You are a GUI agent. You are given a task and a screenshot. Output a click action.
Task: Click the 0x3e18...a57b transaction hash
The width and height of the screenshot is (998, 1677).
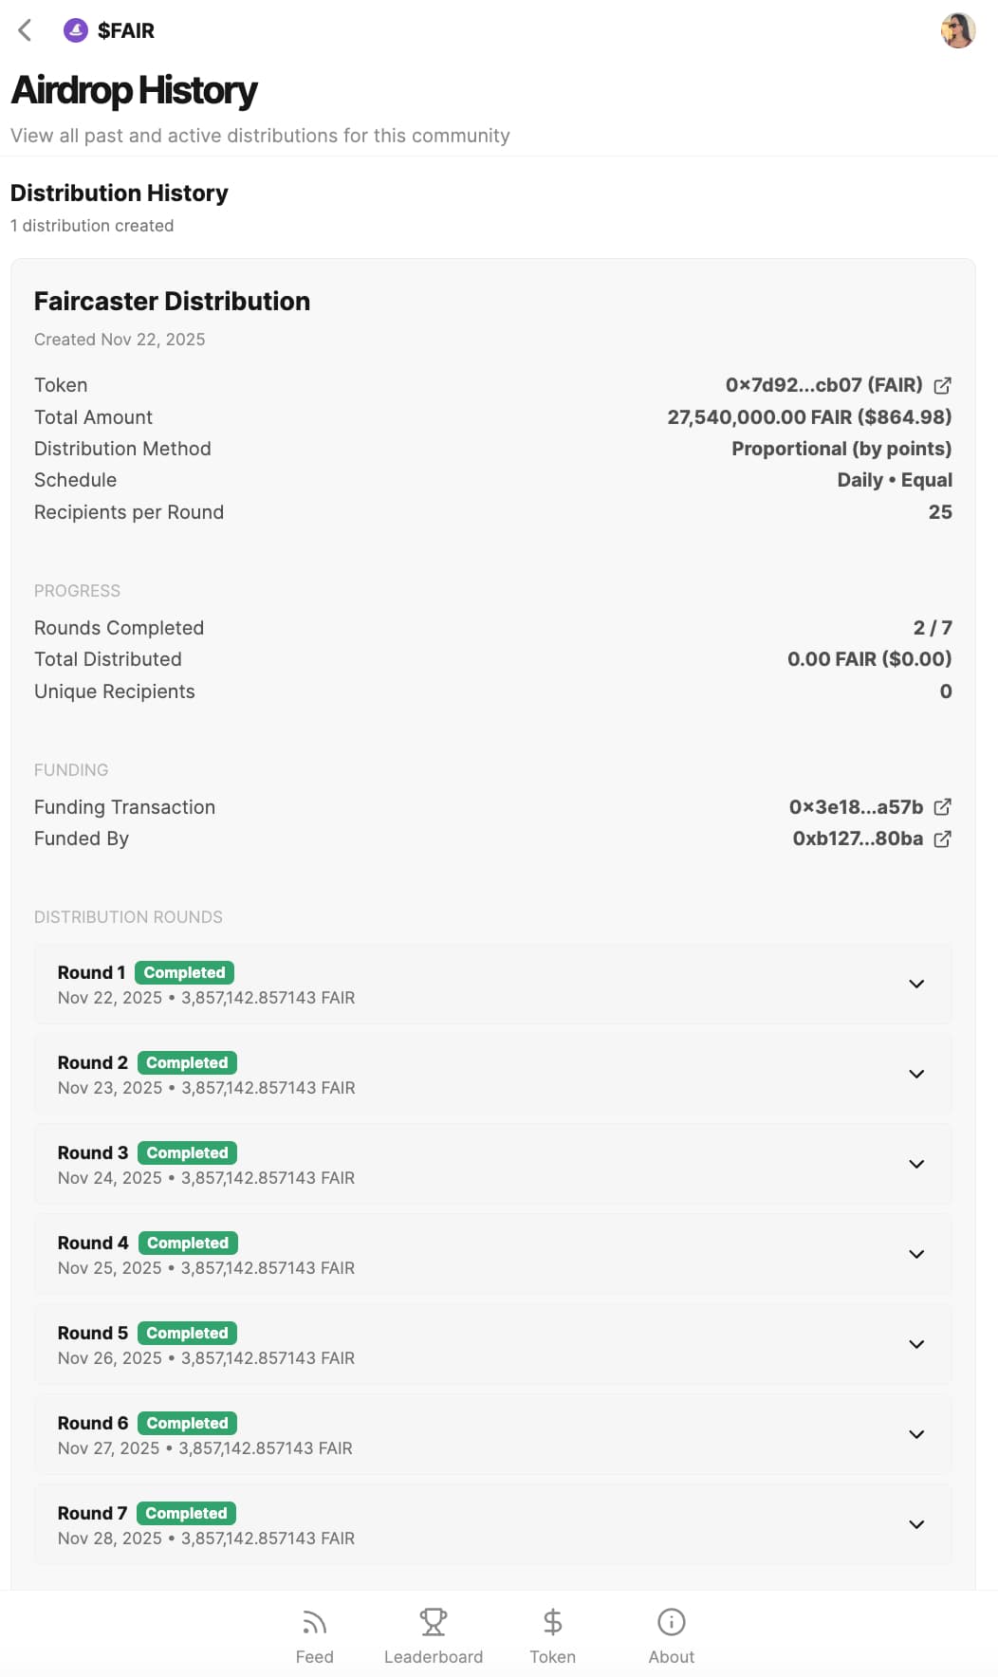coord(856,807)
